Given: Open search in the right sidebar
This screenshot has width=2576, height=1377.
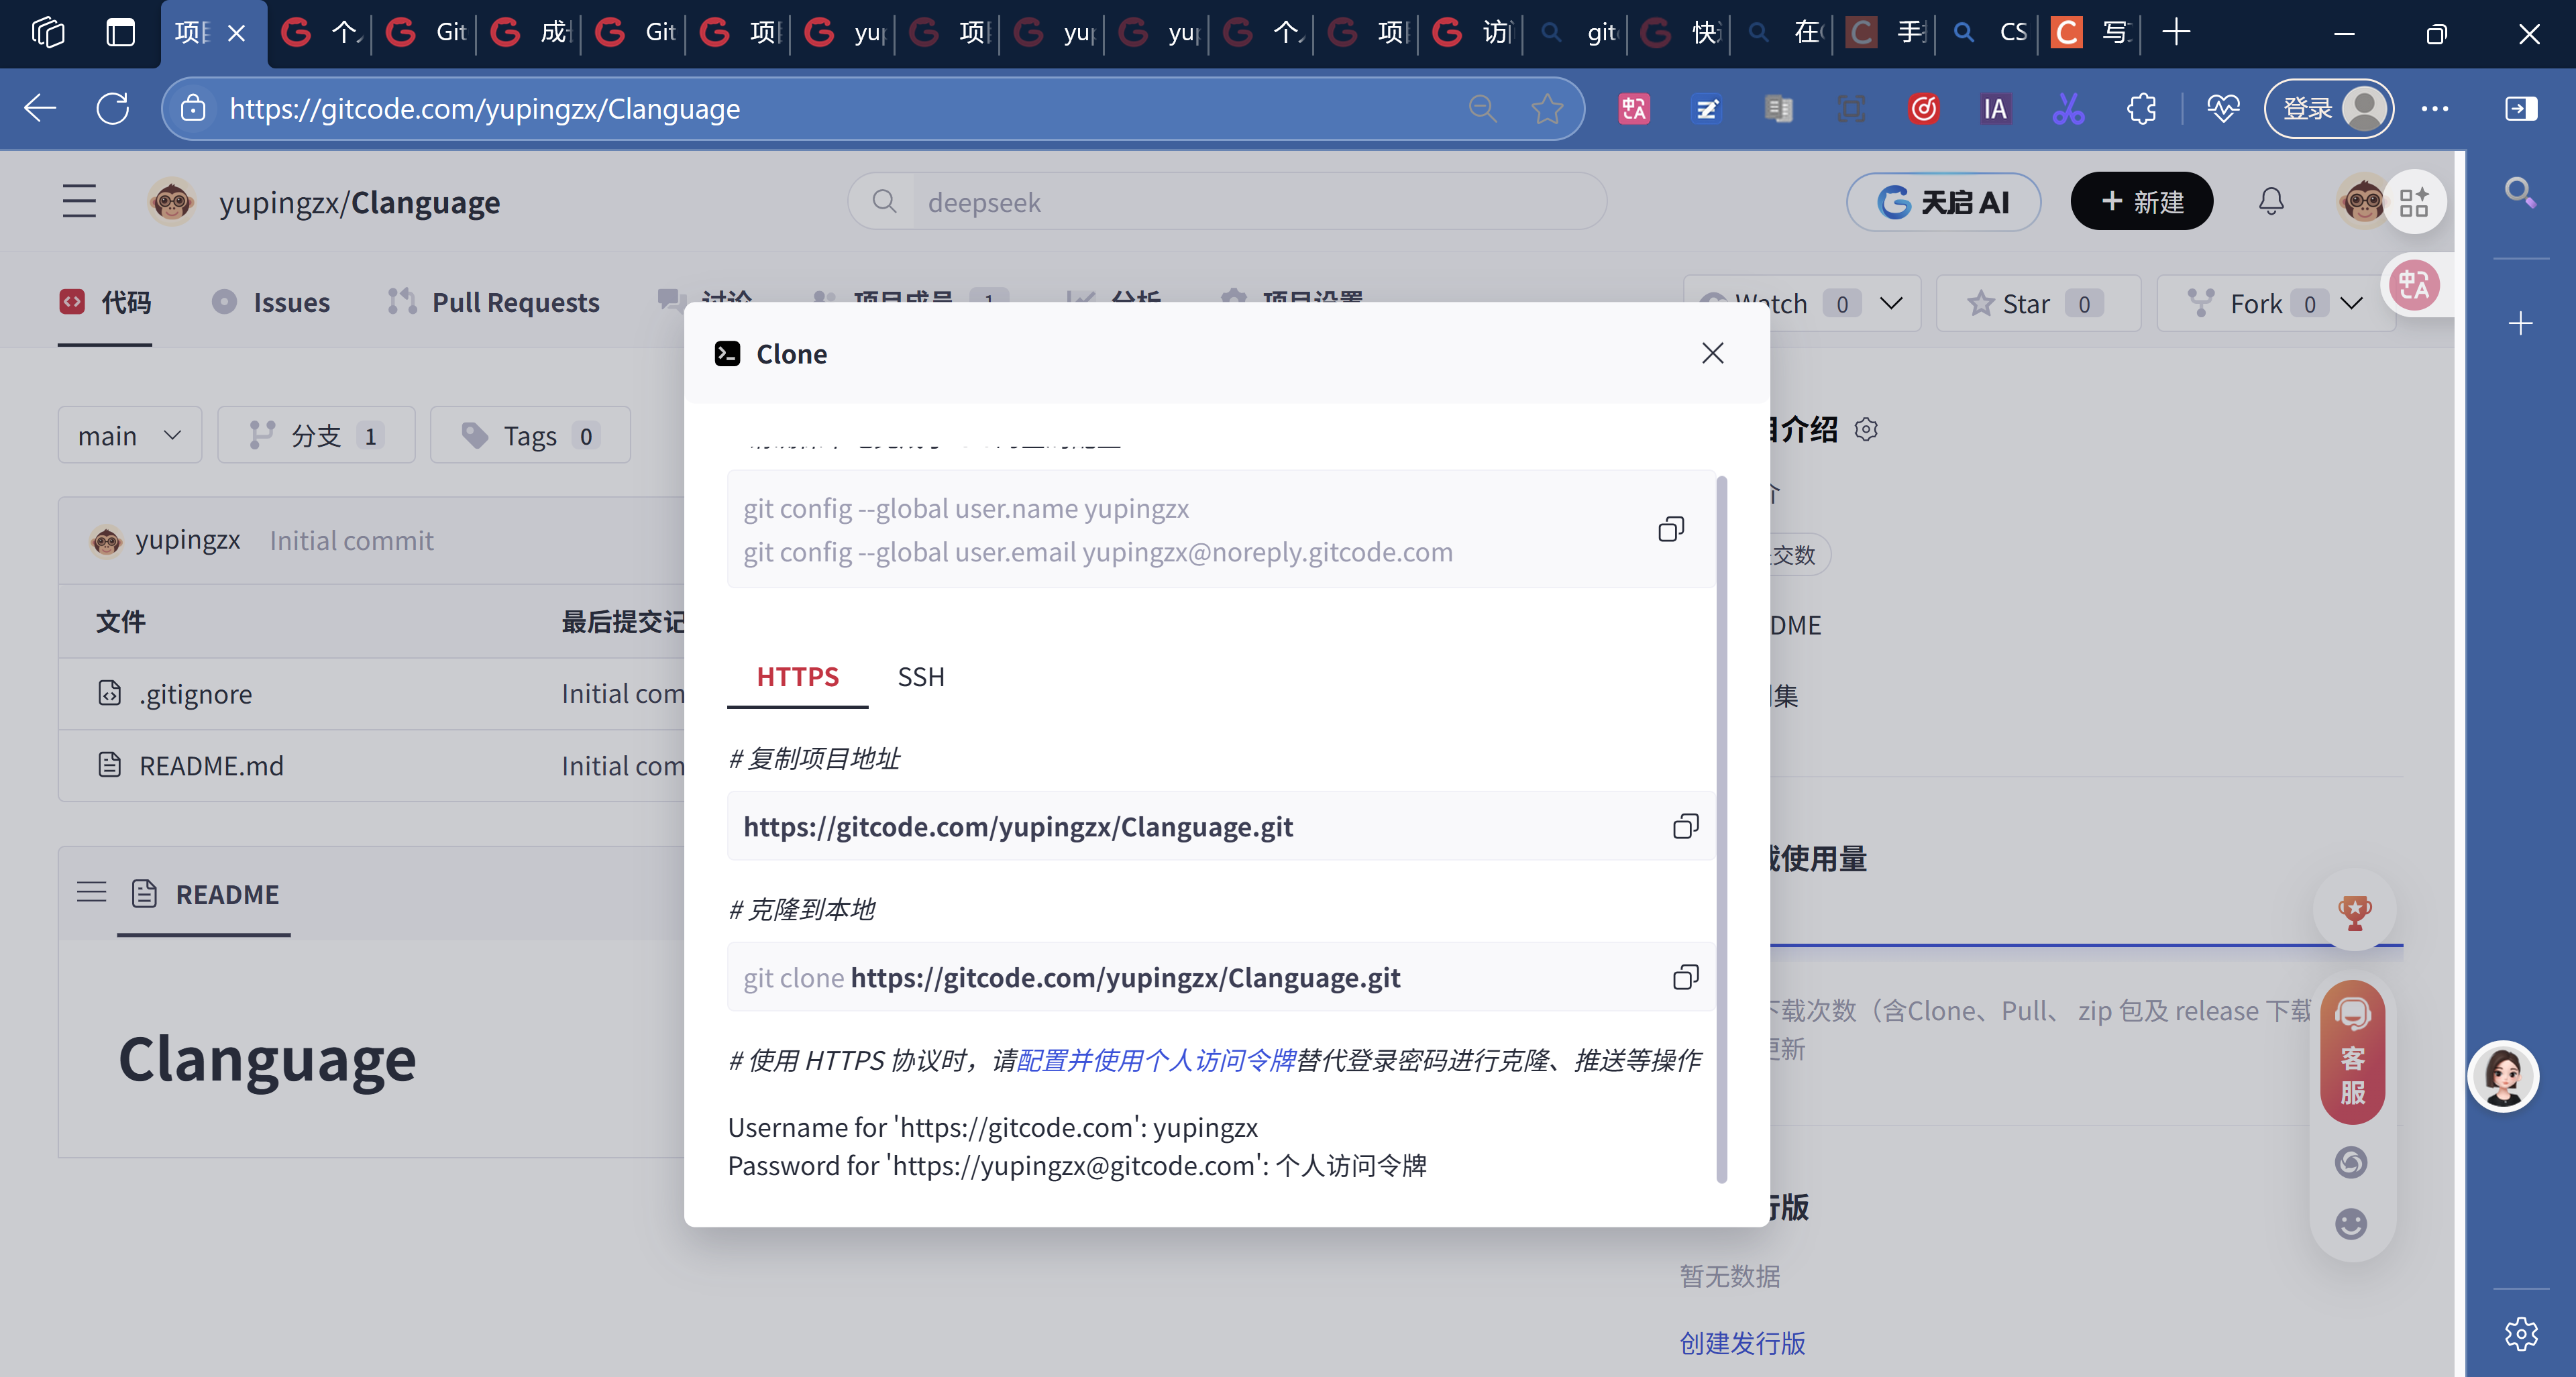Looking at the screenshot, I should click(2520, 191).
